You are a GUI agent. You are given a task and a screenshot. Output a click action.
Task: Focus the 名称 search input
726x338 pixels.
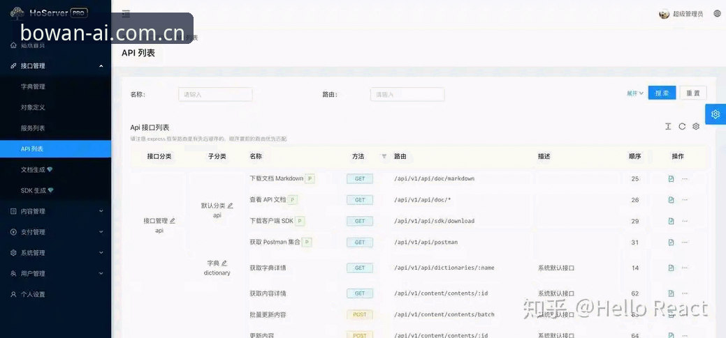(215, 94)
